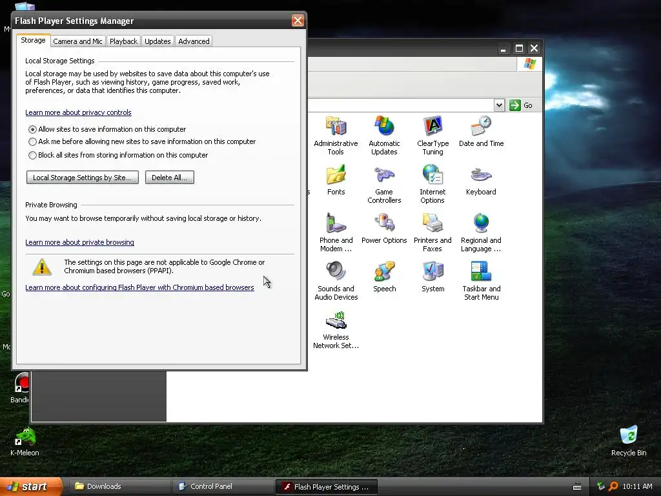Minimize the Control Panel window
The width and height of the screenshot is (661, 496).
pos(503,48)
